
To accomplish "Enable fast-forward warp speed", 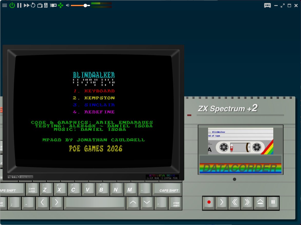I will pyautogui.click(x=26, y=5).
